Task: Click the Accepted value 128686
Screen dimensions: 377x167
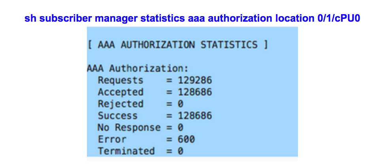Action: pos(195,92)
